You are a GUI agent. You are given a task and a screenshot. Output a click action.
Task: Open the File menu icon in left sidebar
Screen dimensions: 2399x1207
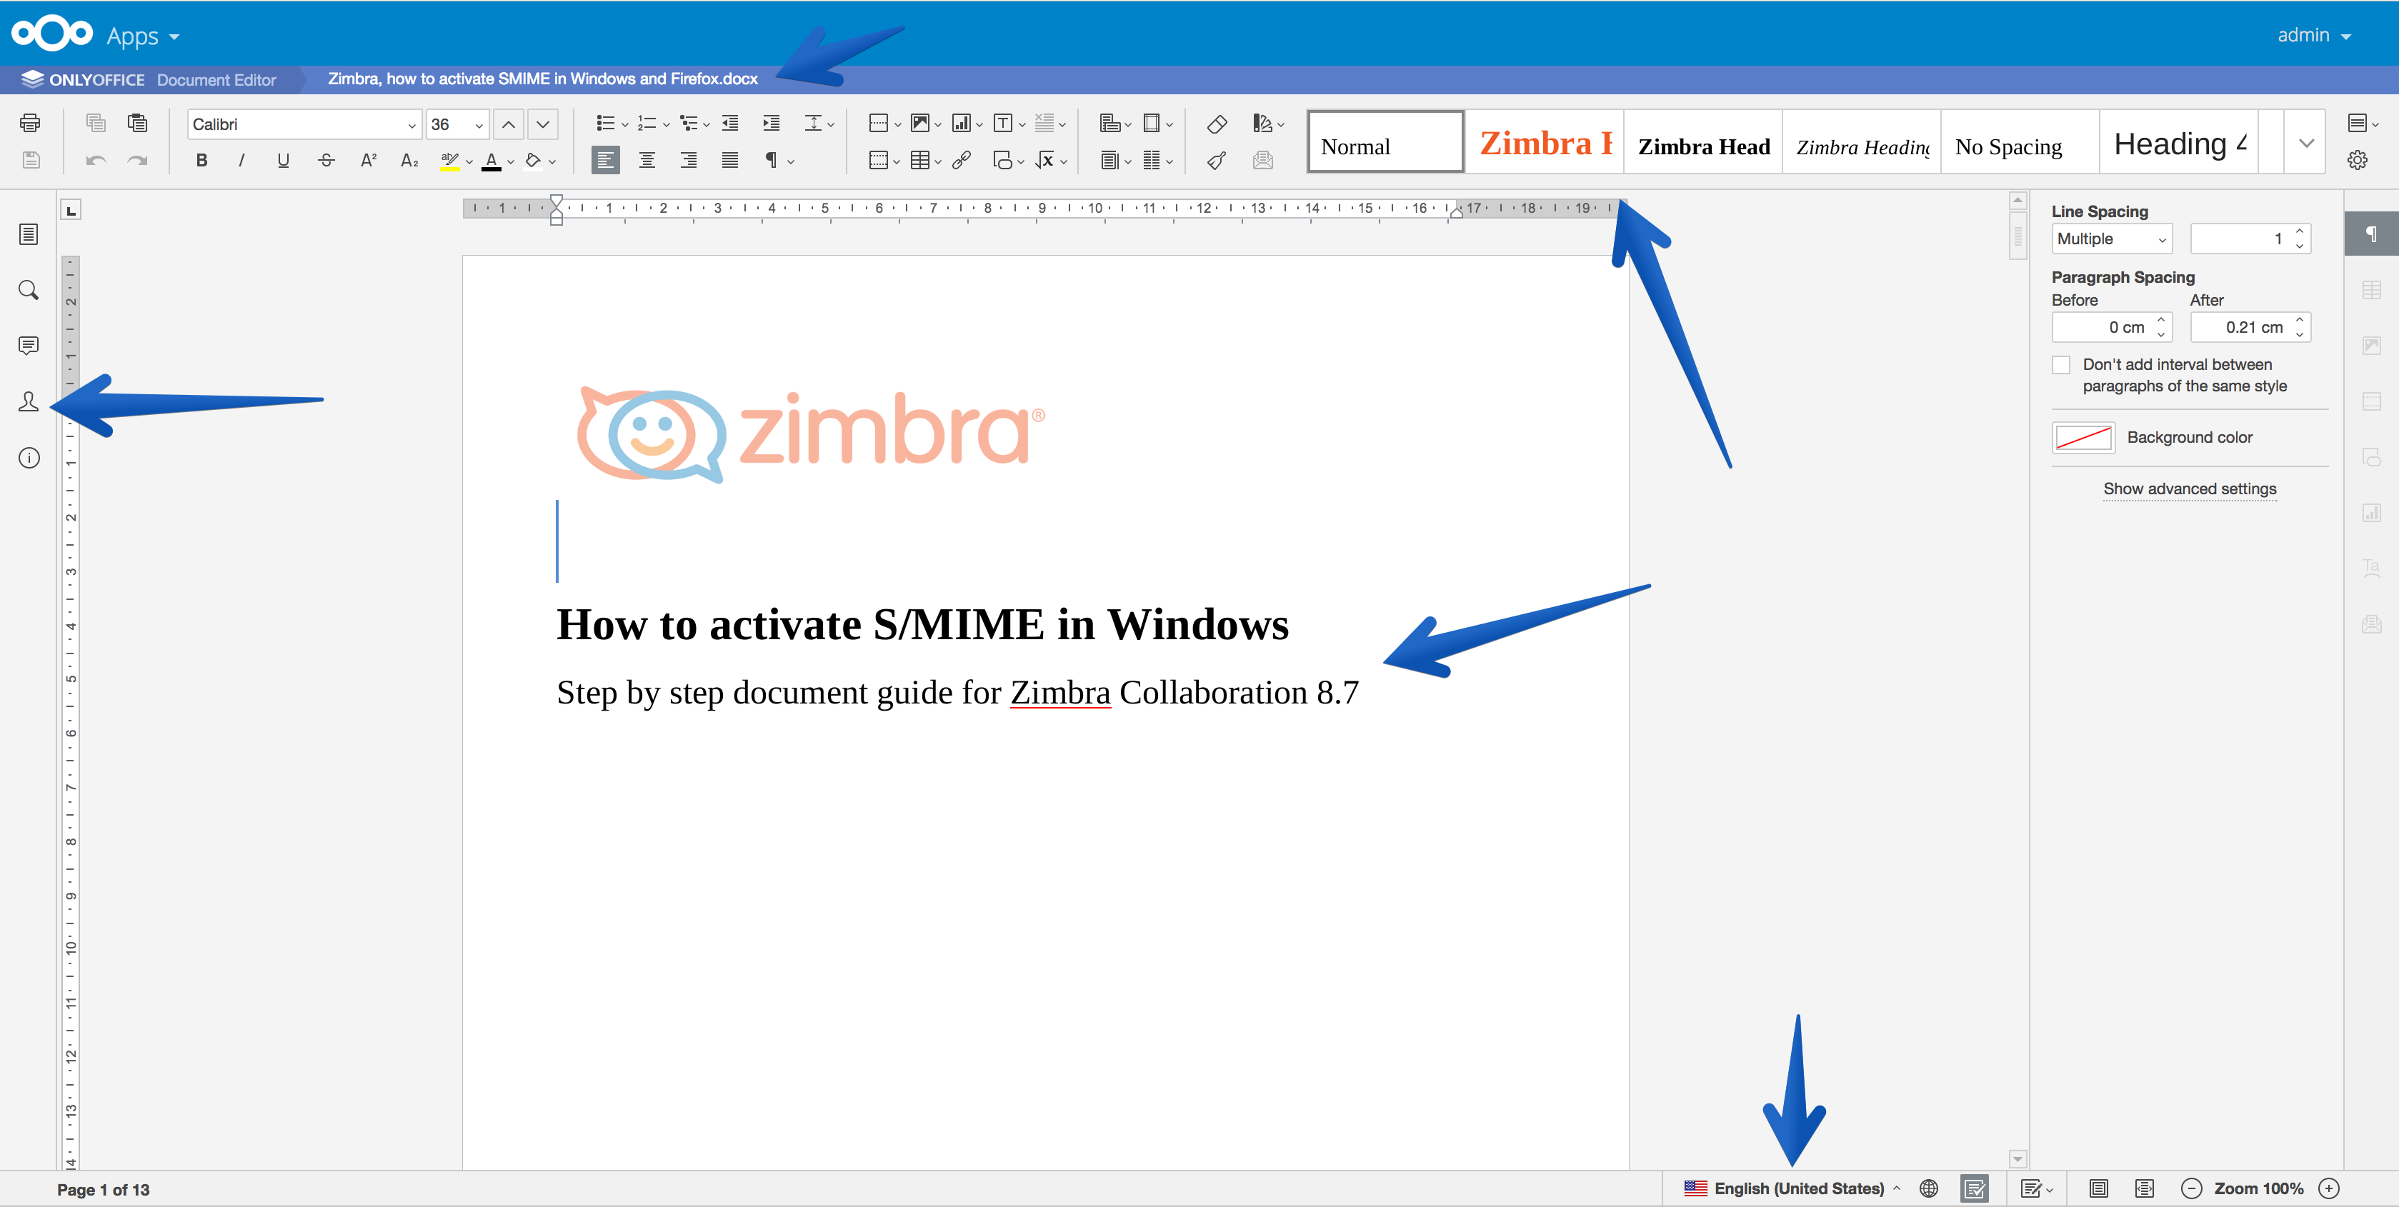click(29, 235)
